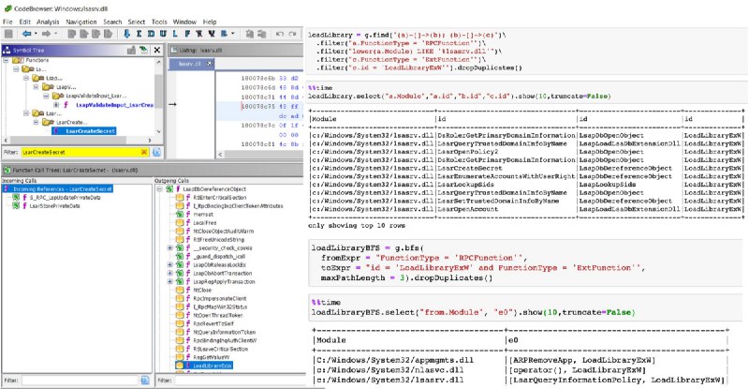749x389 pixels.
Task: Click the Symbol Tree gray header icon
Action: click(x=131, y=50)
